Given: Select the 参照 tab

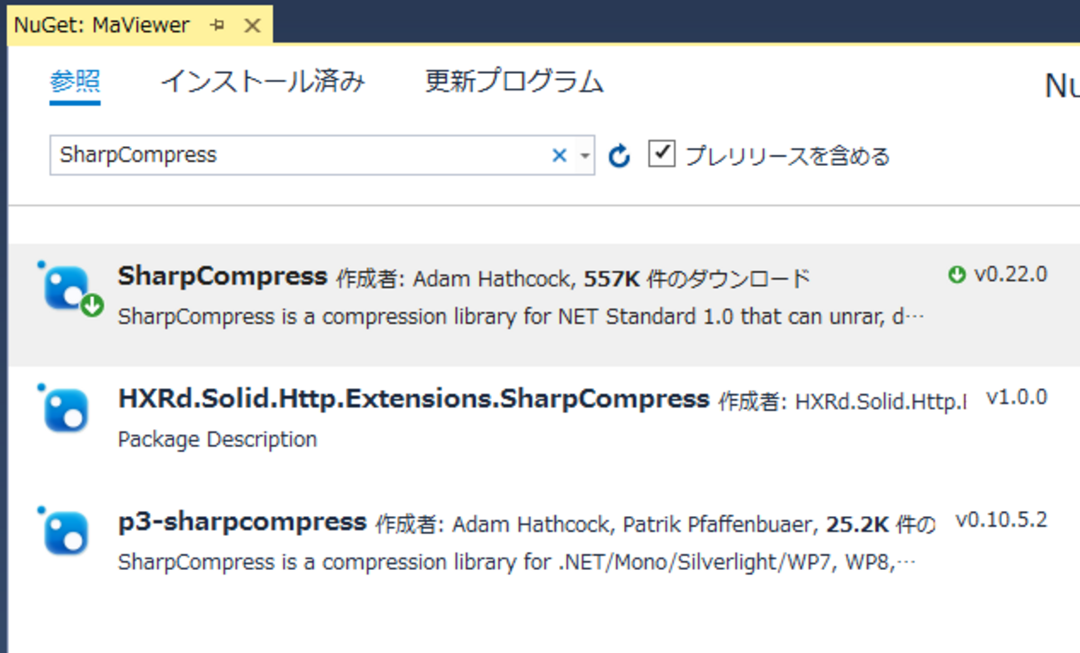Looking at the screenshot, I should (x=75, y=82).
